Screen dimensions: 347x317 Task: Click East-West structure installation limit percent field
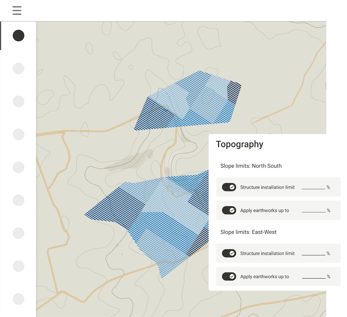[x=313, y=253]
